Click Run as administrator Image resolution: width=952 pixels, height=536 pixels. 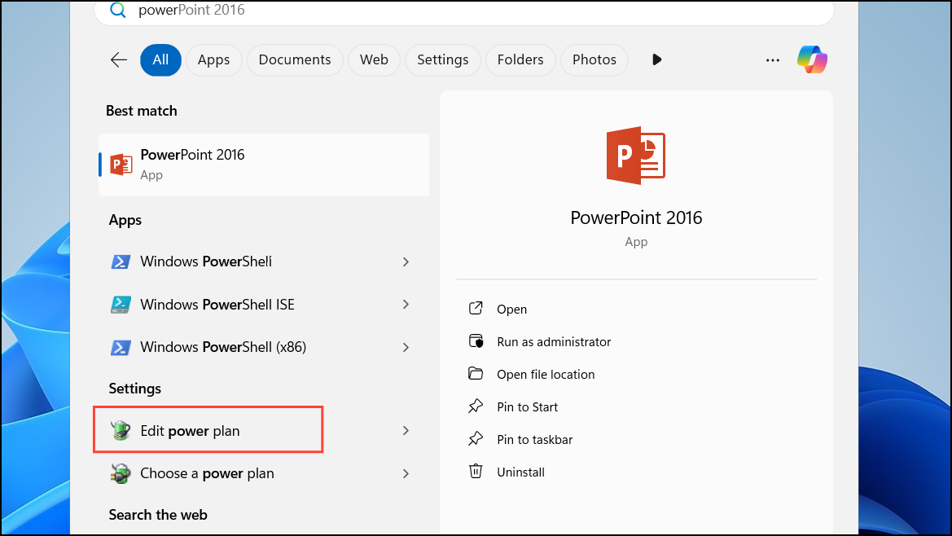554,341
